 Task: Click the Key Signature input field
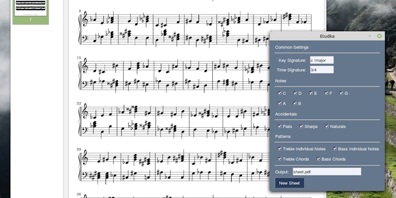click(x=322, y=60)
